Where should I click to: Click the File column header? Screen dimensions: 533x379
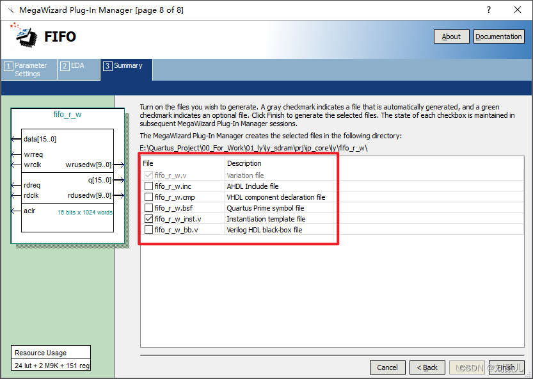pos(148,163)
